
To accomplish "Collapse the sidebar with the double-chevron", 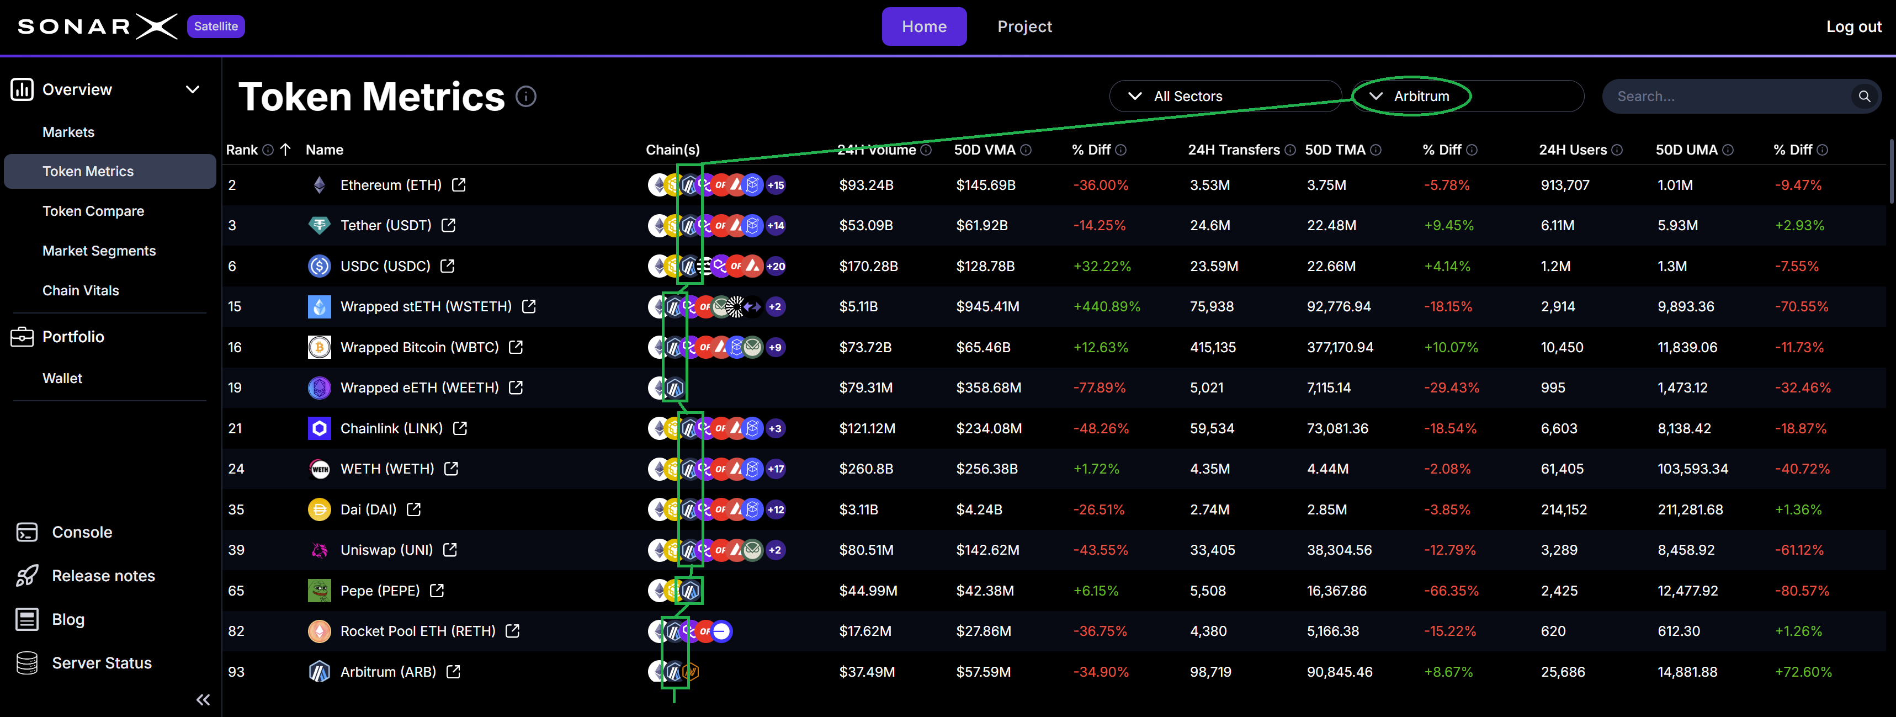I will coord(203,699).
